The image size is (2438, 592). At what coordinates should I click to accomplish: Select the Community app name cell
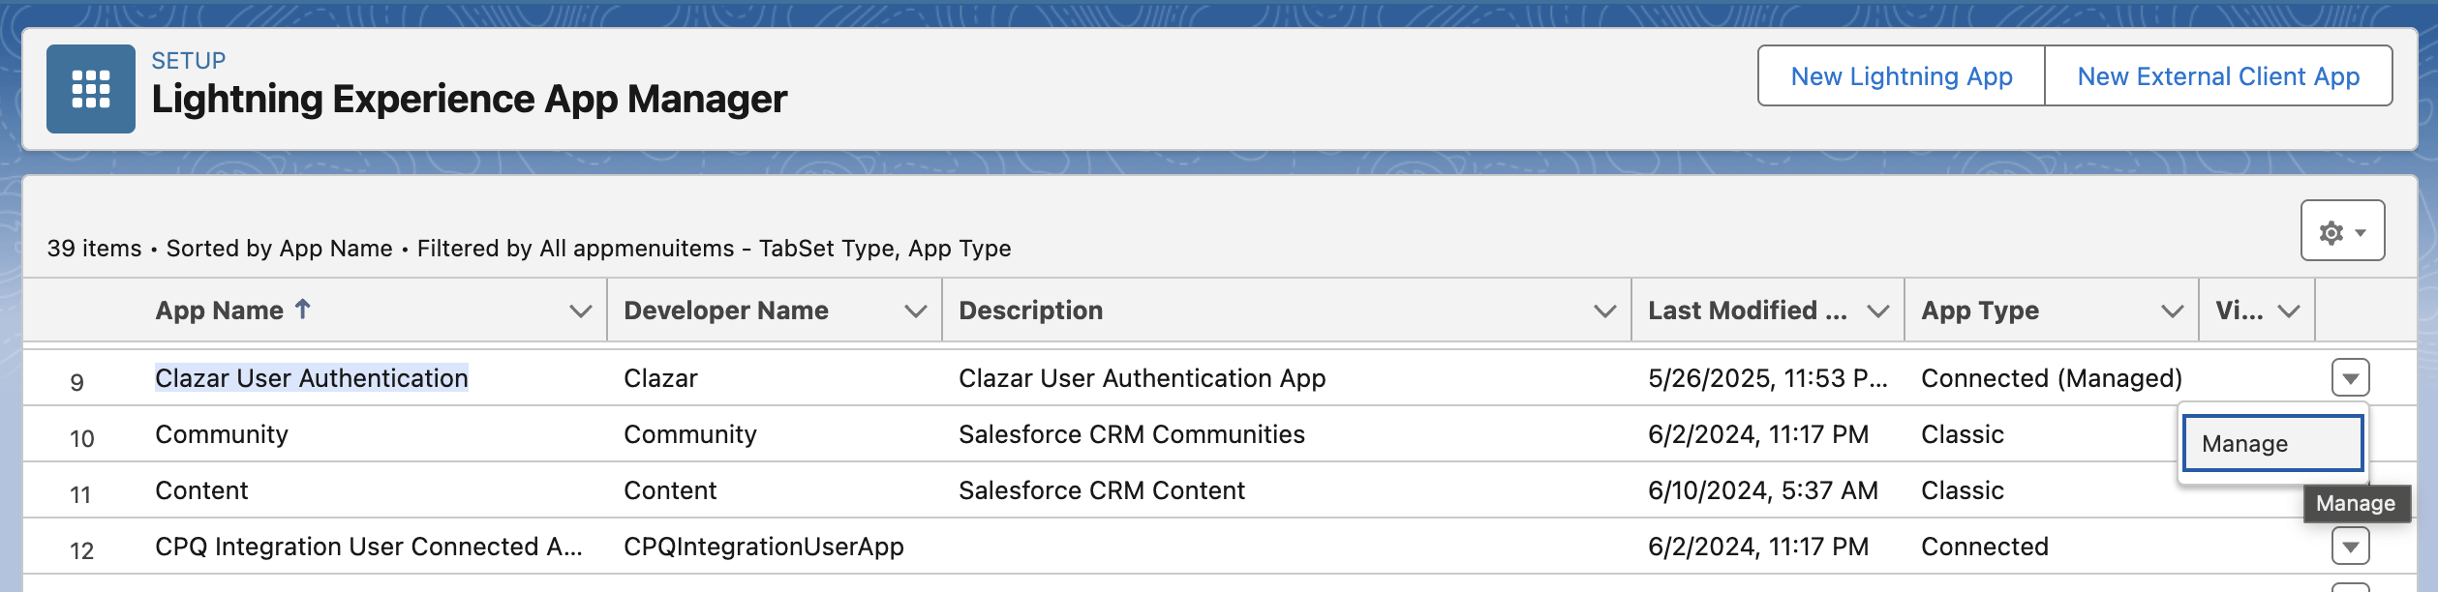(222, 434)
